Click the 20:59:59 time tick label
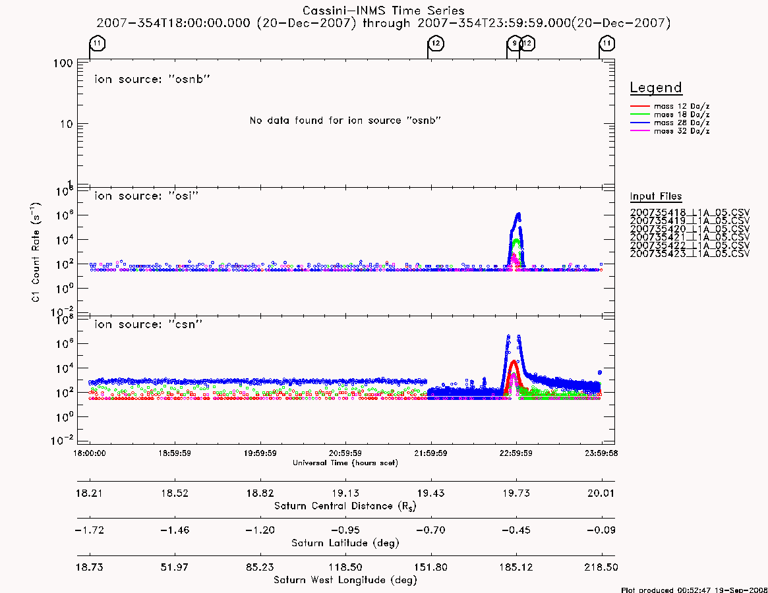Image resolution: width=768 pixels, height=593 pixels. tap(345, 453)
